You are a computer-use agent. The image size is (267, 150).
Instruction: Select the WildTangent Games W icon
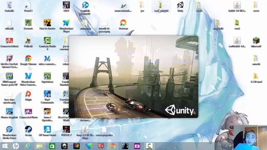(9, 76)
